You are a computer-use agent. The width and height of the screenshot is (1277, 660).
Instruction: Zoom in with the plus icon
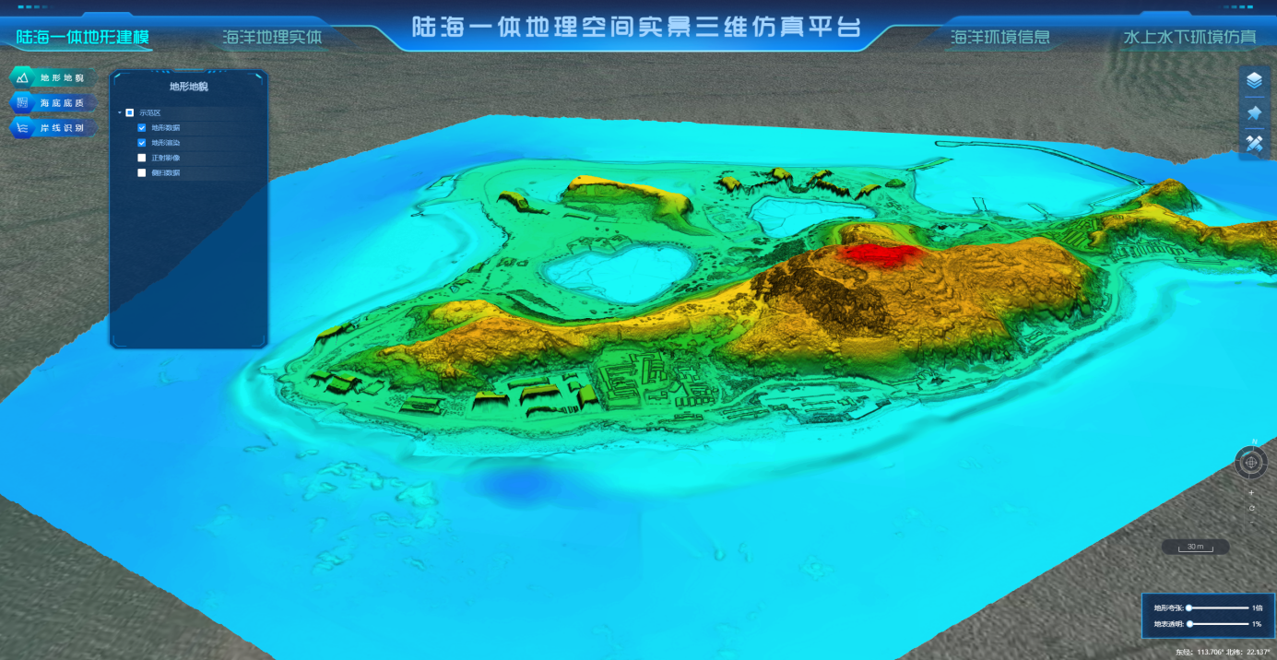click(1251, 493)
